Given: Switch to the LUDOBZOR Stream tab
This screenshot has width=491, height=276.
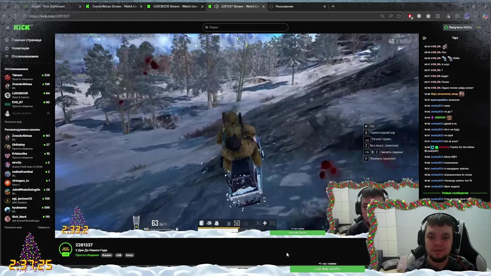Looking at the screenshot, I should [x=175, y=7].
